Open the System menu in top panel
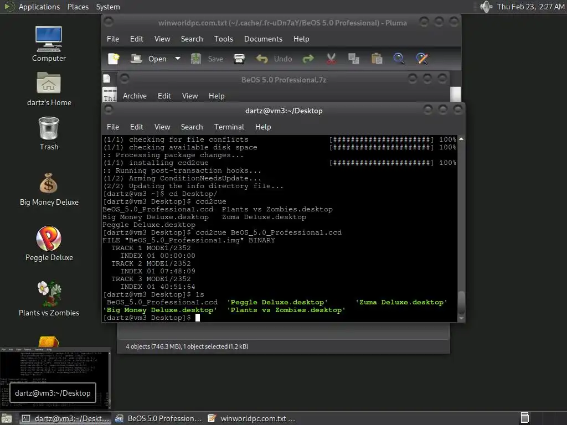The width and height of the screenshot is (567, 425). 108,7
